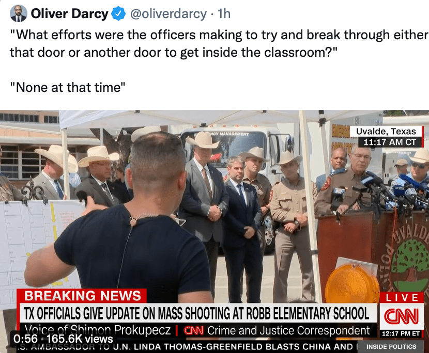
Task: Click the small CNN logo beside Crime and Justice
Action: tap(194, 331)
